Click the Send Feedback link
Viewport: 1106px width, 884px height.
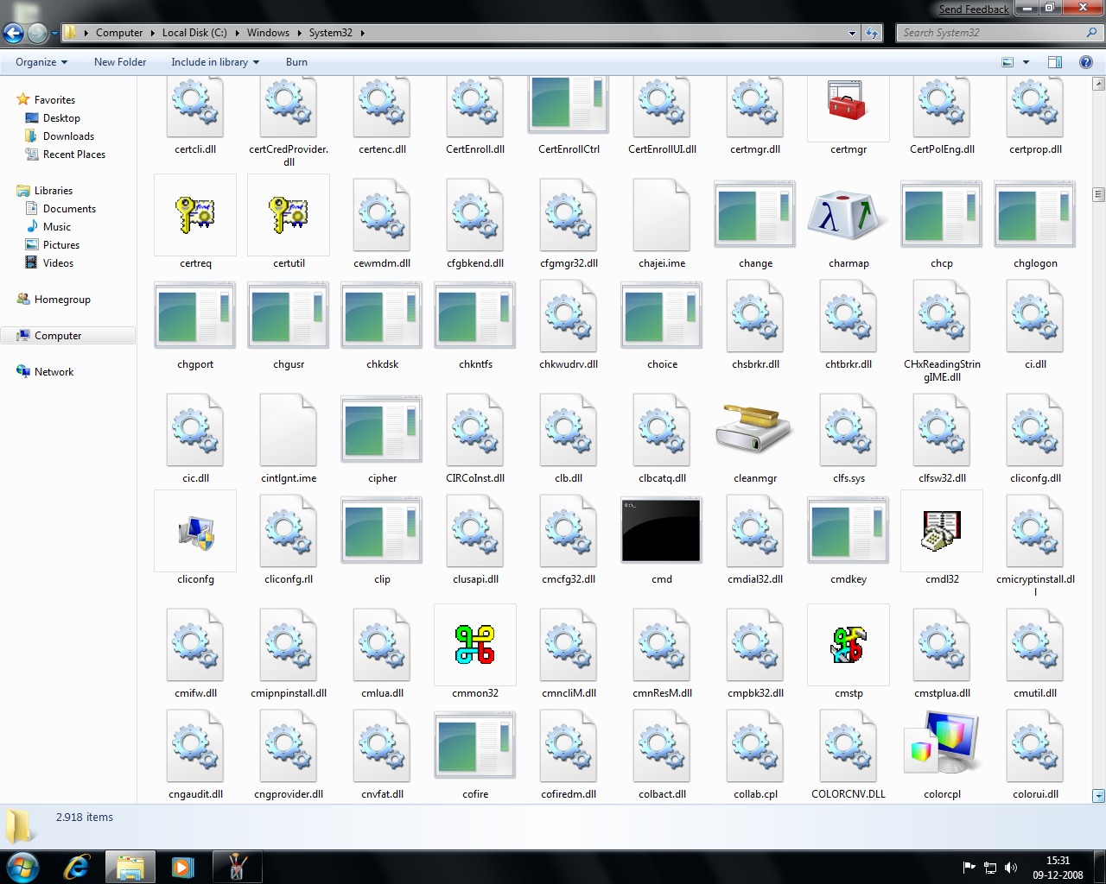973,9
